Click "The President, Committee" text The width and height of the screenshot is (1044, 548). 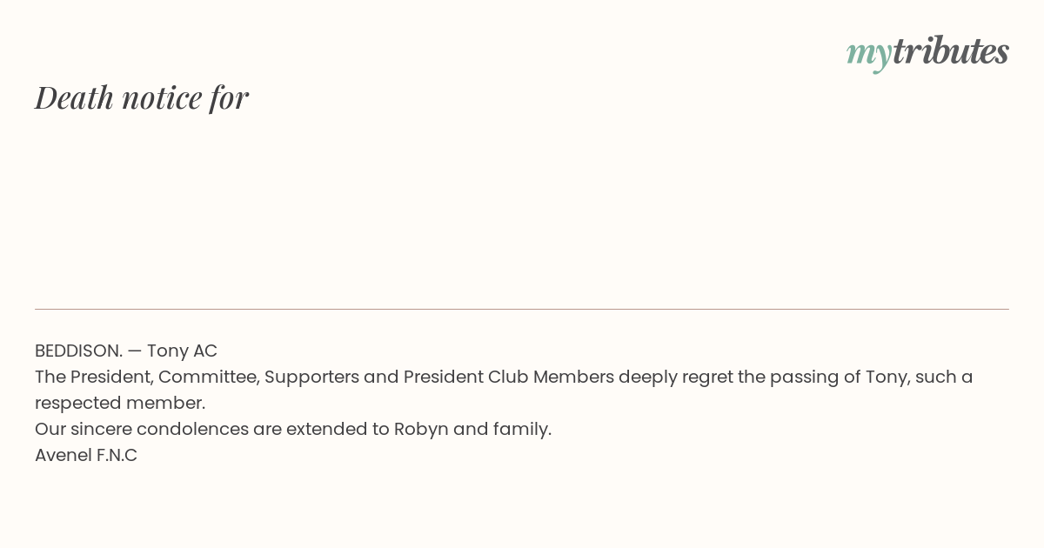(x=146, y=377)
